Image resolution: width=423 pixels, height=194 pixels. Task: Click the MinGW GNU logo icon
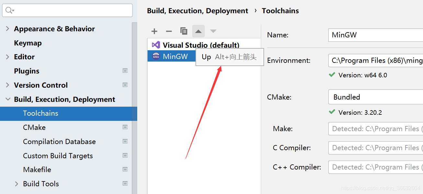[x=156, y=56]
